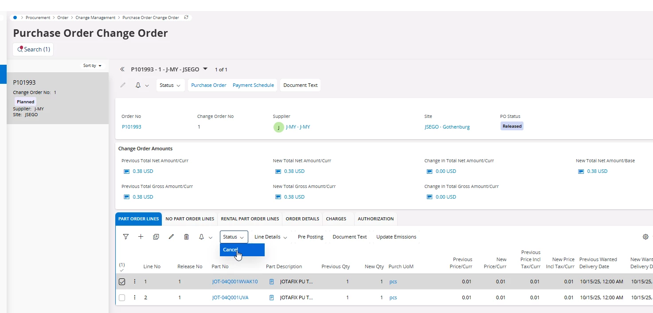
Task: Uncheck the line 1 row checkbox
Action: (122, 282)
